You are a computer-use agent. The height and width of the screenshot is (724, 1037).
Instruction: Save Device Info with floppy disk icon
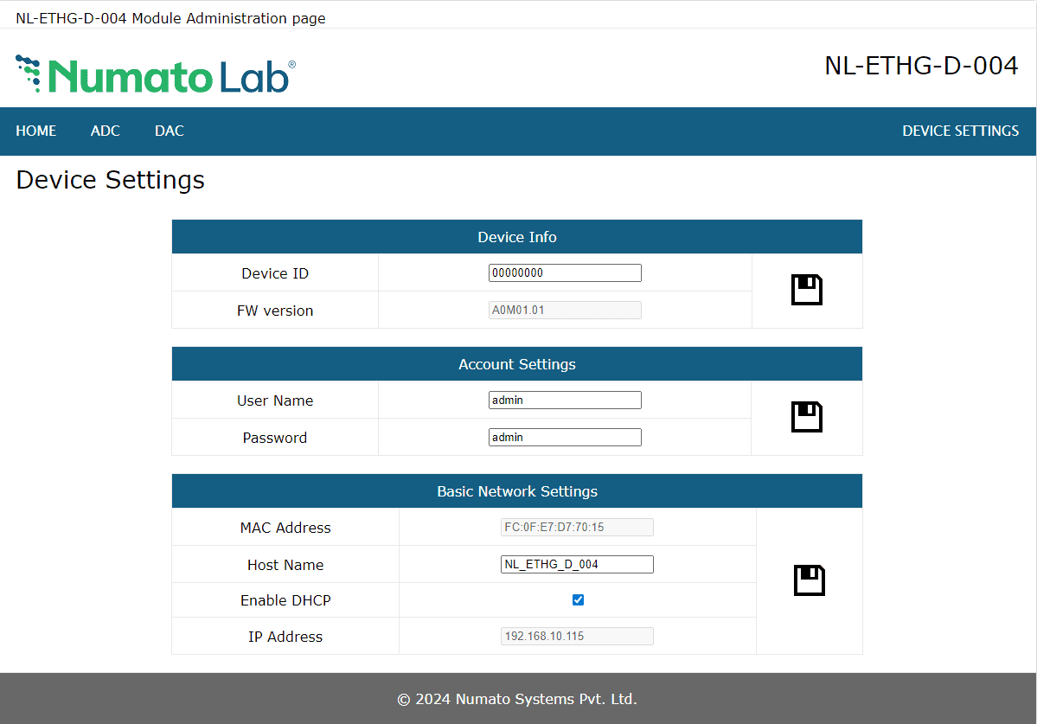click(x=806, y=290)
